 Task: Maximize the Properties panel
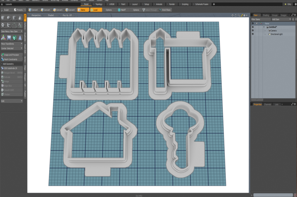tap(292, 104)
